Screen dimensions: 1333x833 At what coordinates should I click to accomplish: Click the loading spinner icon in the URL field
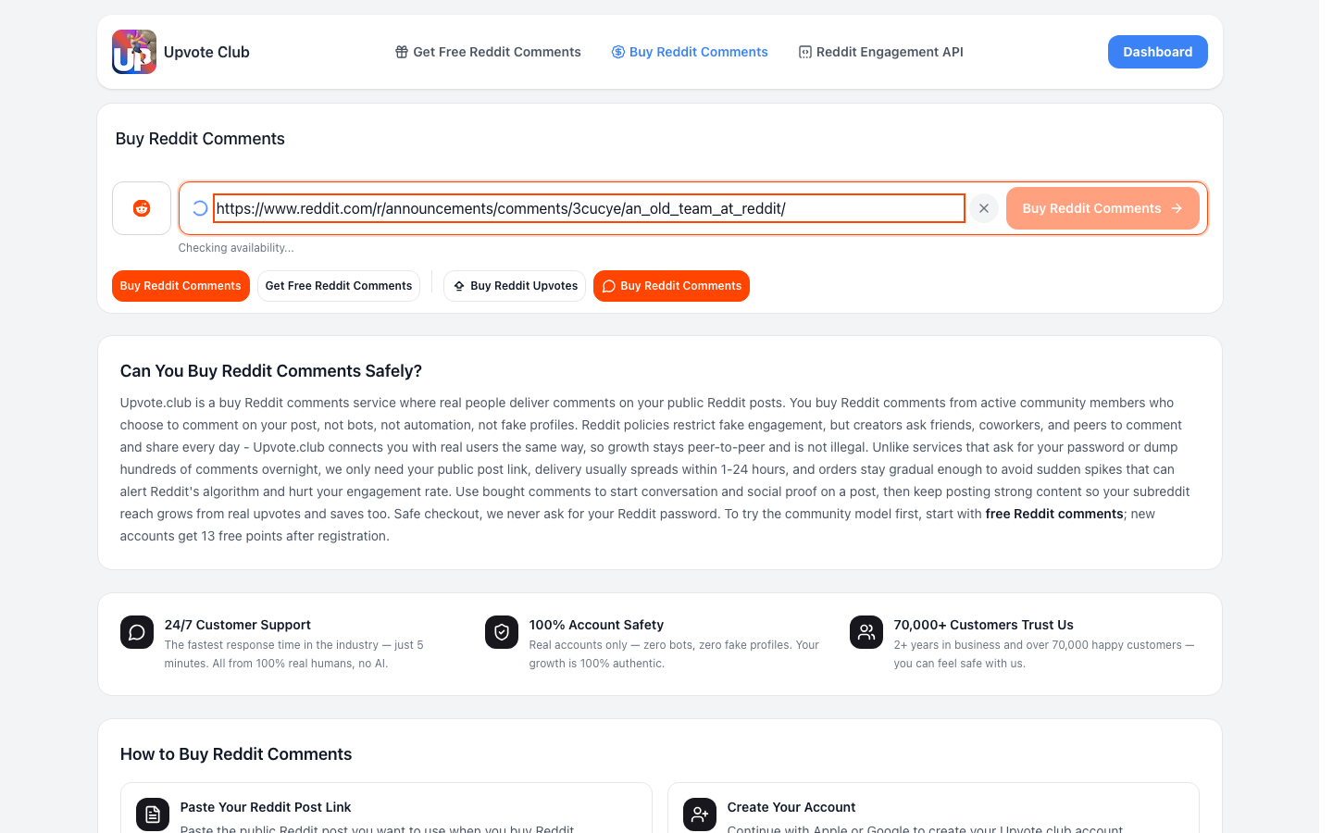(199, 208)
